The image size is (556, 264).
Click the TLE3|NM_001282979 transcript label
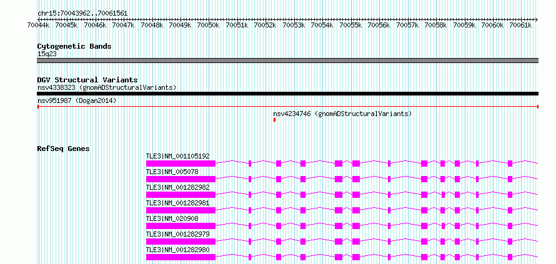178,234
